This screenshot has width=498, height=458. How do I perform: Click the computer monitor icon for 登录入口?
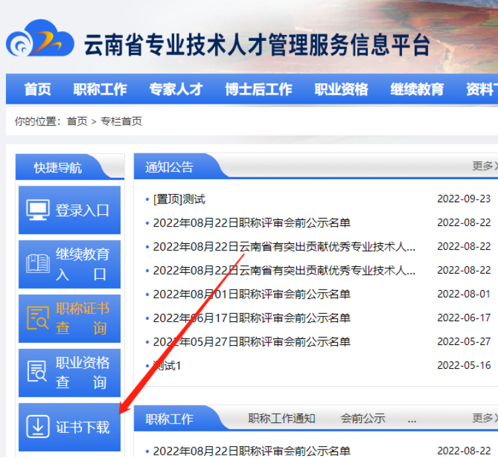coord(38,210)
